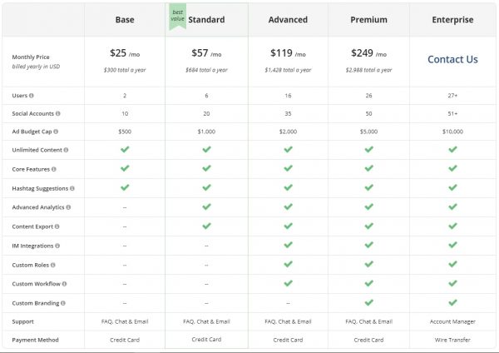Click the Advanced plan column heading
499x353 pixels.
tap(288, 20)
